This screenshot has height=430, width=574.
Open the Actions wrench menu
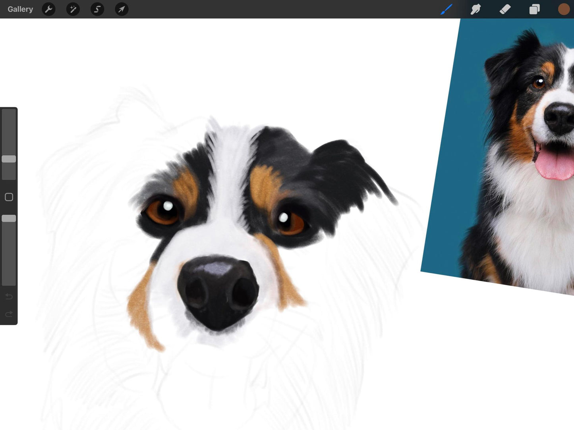coord(48,9)
